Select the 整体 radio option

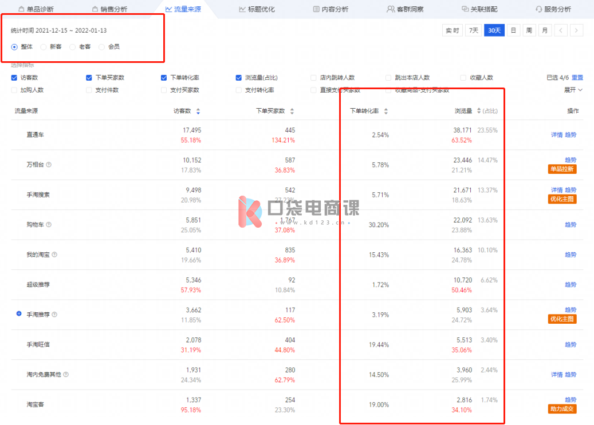click(x=14, y=47)
